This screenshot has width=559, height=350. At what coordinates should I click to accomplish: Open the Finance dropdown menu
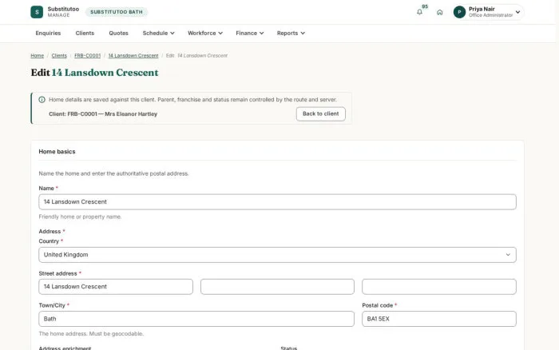click(249, 34)
